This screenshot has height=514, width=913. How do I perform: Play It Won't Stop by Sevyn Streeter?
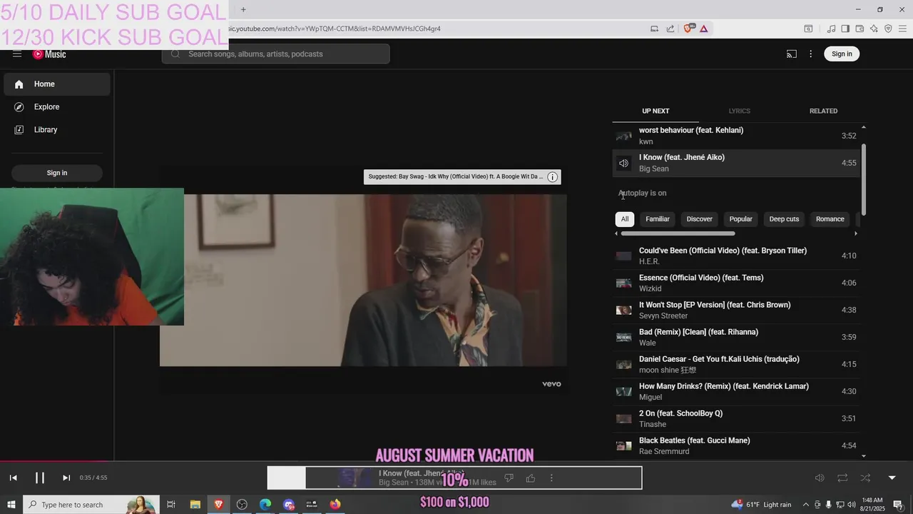737,310
